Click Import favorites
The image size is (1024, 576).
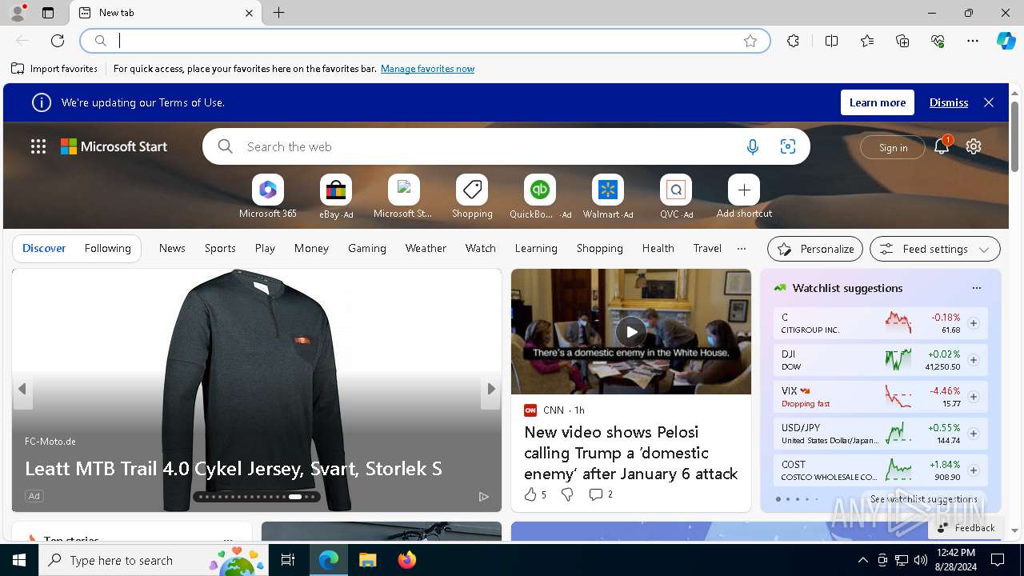[54, 69]
